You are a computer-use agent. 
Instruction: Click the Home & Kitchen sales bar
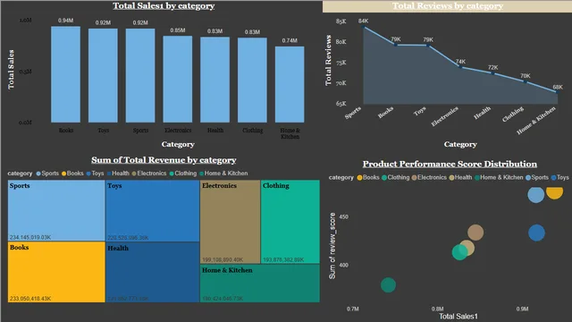(x=290, y=84)
